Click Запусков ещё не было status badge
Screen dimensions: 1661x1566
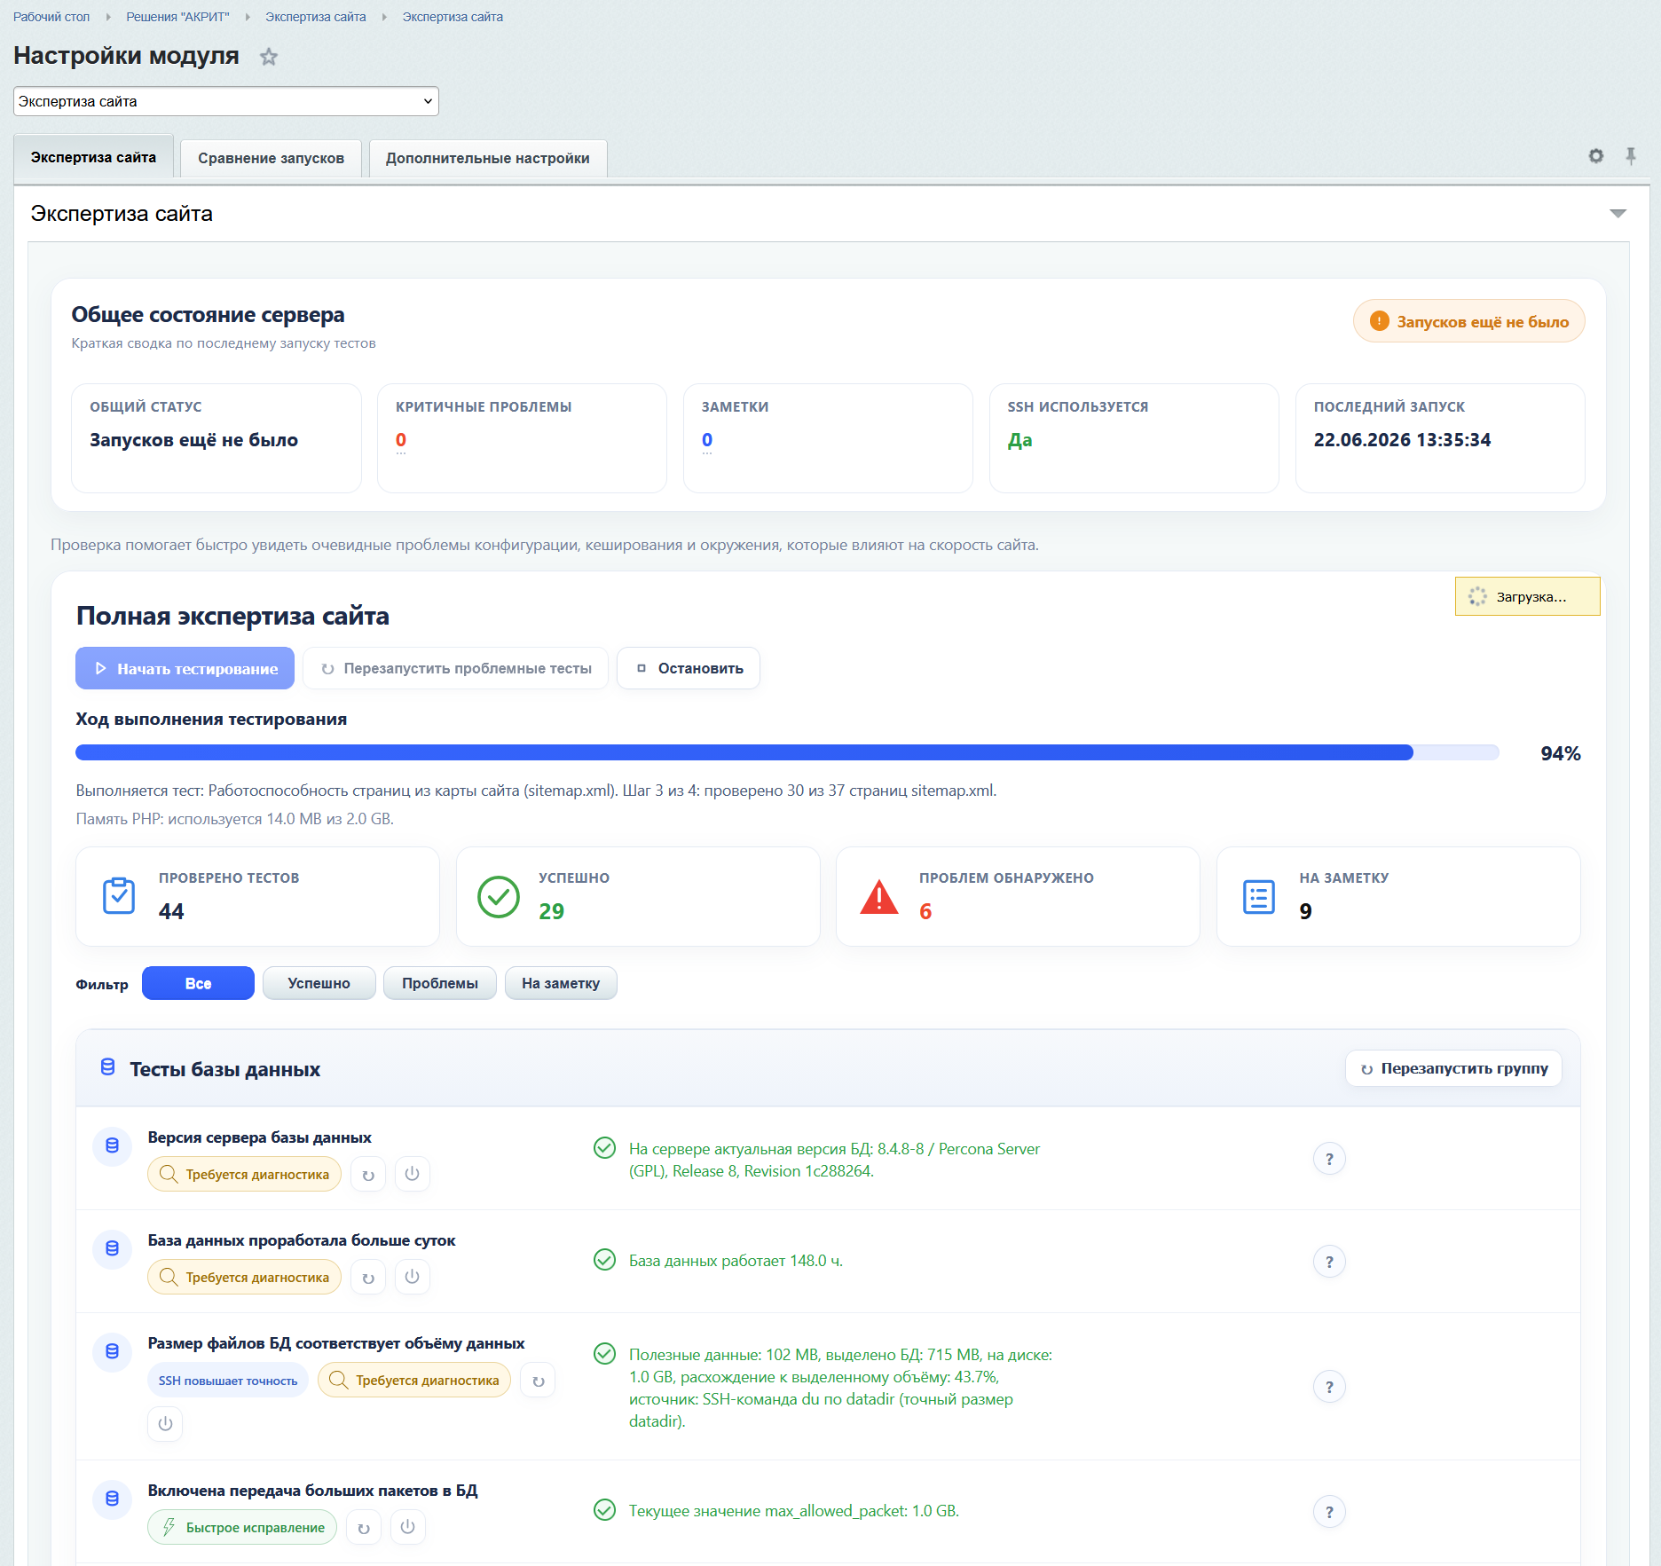1468,321
